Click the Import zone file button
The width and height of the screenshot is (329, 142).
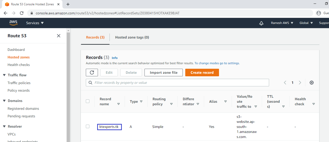(x=164, y=73)
